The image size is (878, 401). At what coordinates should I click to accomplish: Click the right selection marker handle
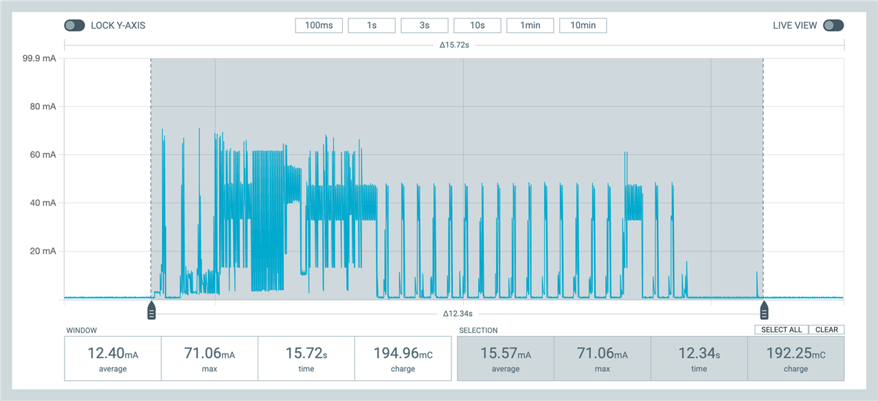[x=764, y=310]
